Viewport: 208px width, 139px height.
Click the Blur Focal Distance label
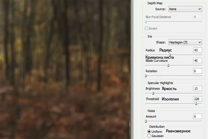pos(158,17)
